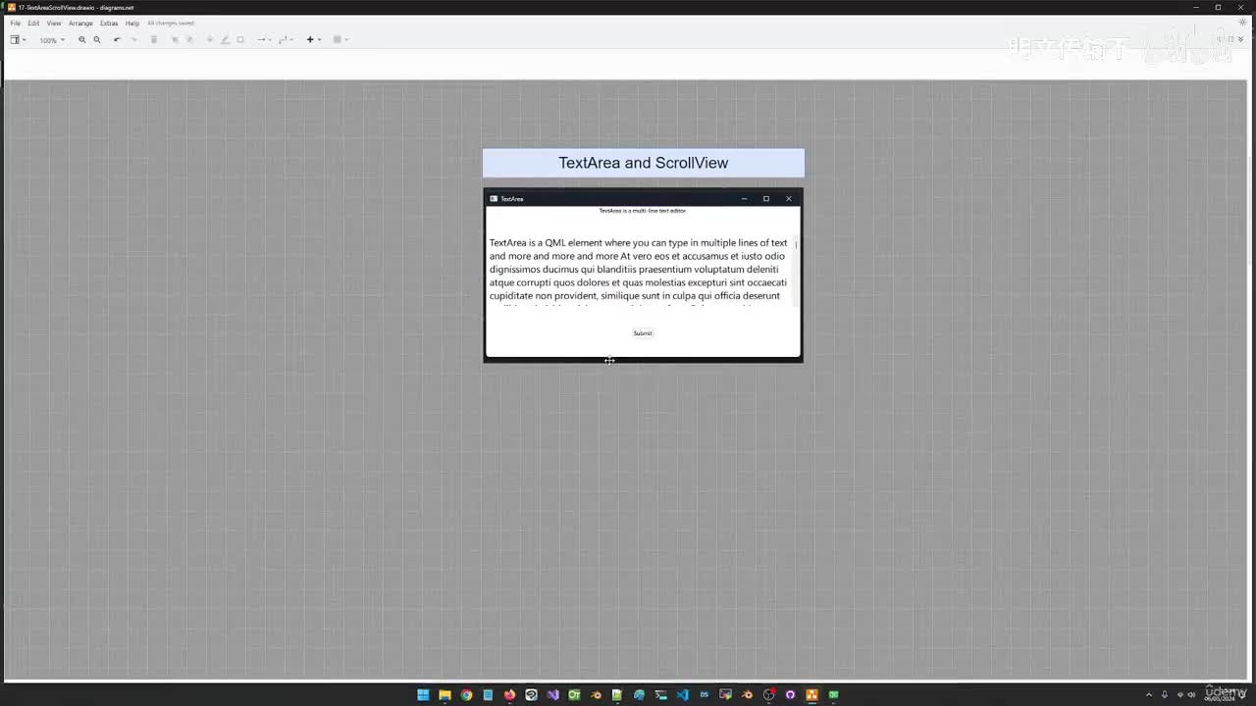
Task: Click the scrollbar in the TextArea image
Action: pos(796,272)
